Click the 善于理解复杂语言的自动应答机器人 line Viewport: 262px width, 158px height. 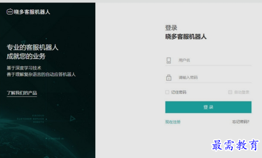tap(41, 74)
